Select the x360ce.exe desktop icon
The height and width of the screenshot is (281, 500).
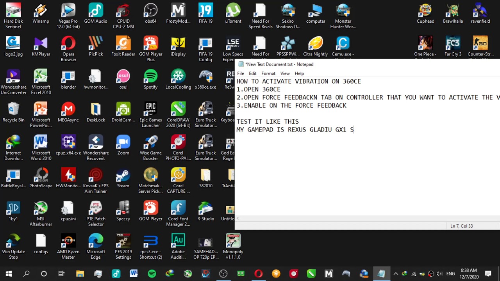[x=205, y=79]
